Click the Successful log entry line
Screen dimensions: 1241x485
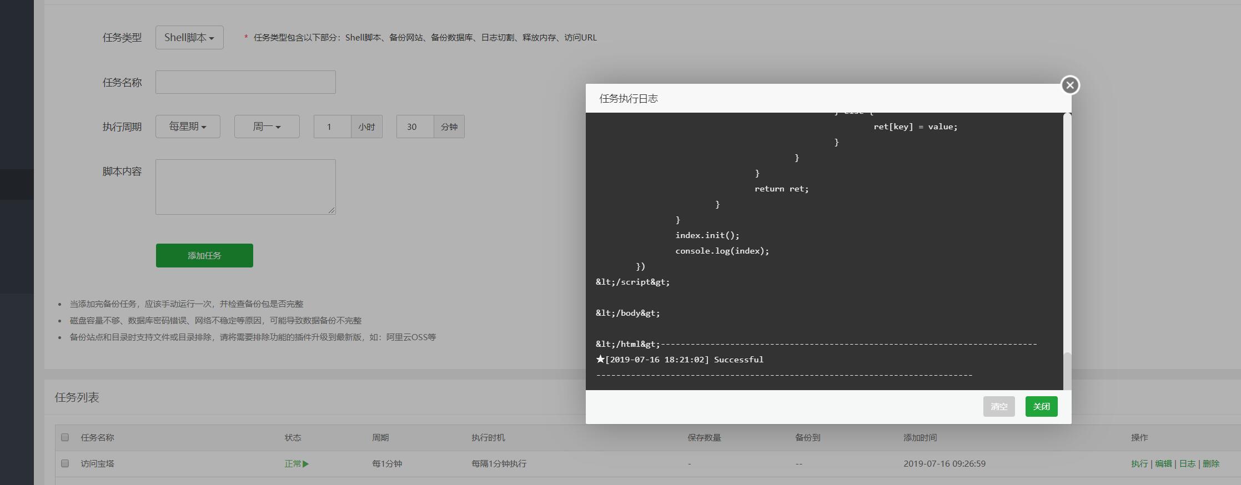pos(680,360)
